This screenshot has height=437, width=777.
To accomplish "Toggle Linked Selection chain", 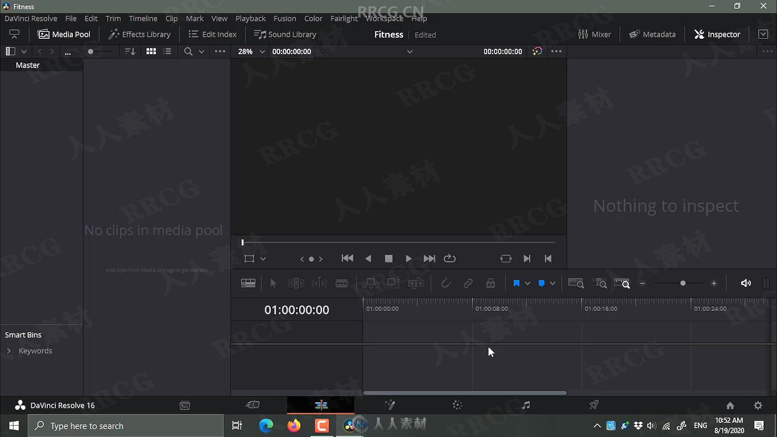I will pyautogui.click(x=468, y=283).
